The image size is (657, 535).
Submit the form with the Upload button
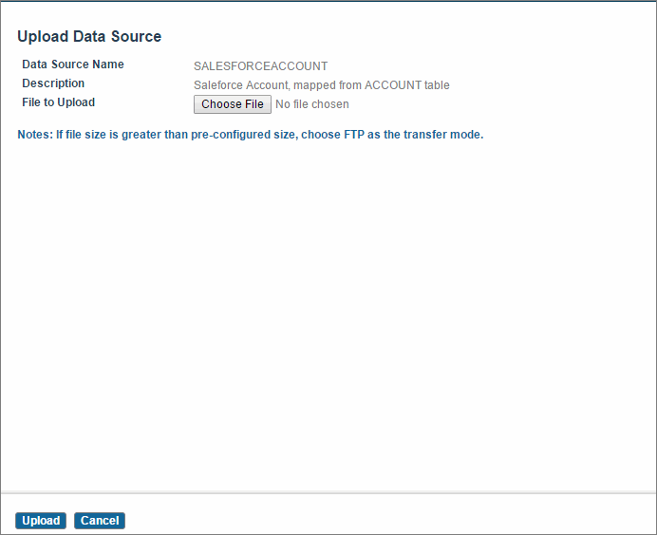(x=41, y=521)
